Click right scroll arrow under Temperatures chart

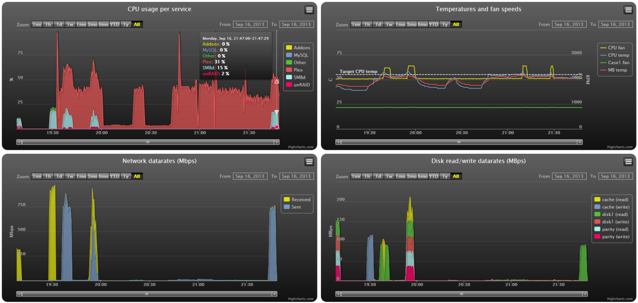pos(580,142)
